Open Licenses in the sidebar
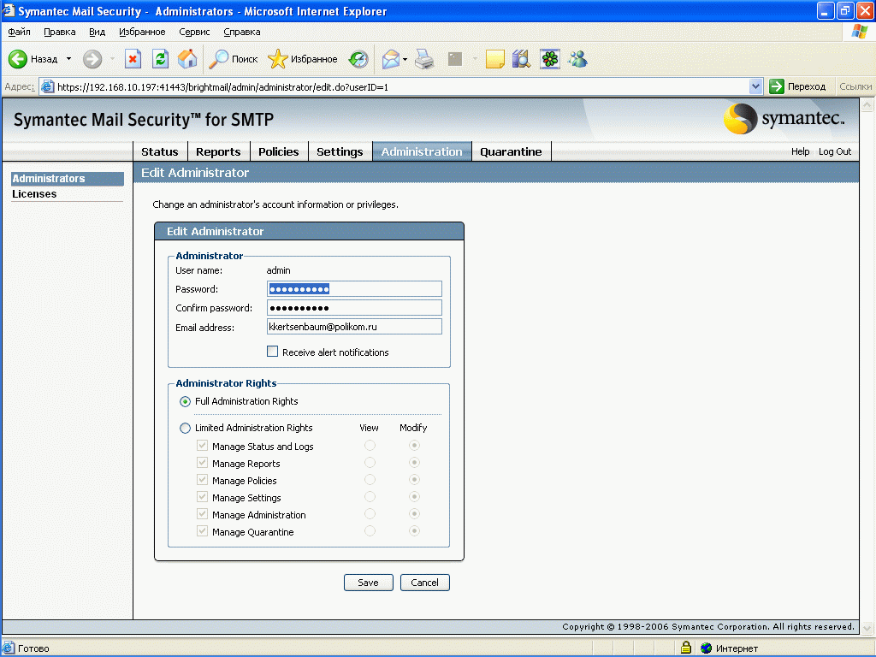The width and height of the screenshot is (876, 657). click(34, 194)
